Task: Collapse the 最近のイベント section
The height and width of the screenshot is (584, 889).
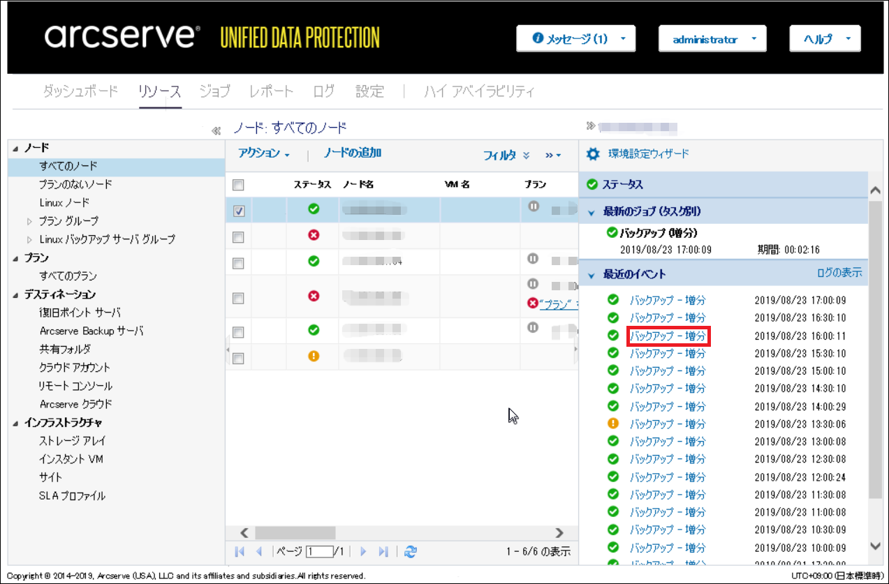Action: 591,275
